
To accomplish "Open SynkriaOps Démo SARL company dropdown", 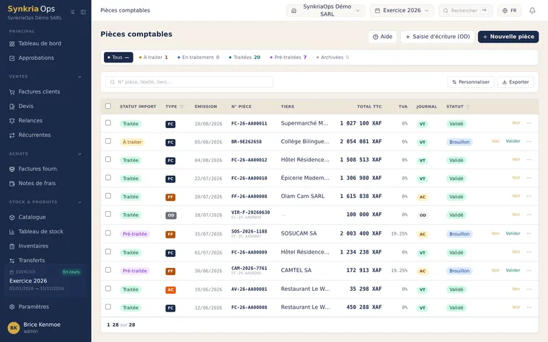I will (x=326, y=11).
